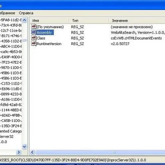
Task: Select the 1.1.0.0 tree subkey
Action: pyautogui.click(x=3, y=142)
